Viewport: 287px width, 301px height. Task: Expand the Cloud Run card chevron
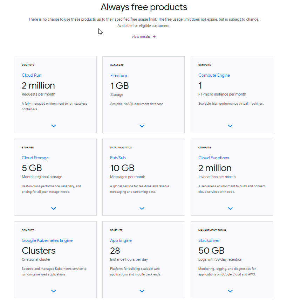(54, 126)
